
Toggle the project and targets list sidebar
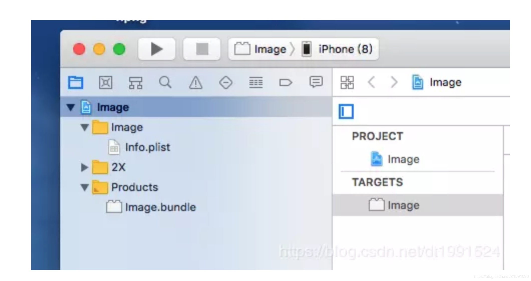(346, 111)
